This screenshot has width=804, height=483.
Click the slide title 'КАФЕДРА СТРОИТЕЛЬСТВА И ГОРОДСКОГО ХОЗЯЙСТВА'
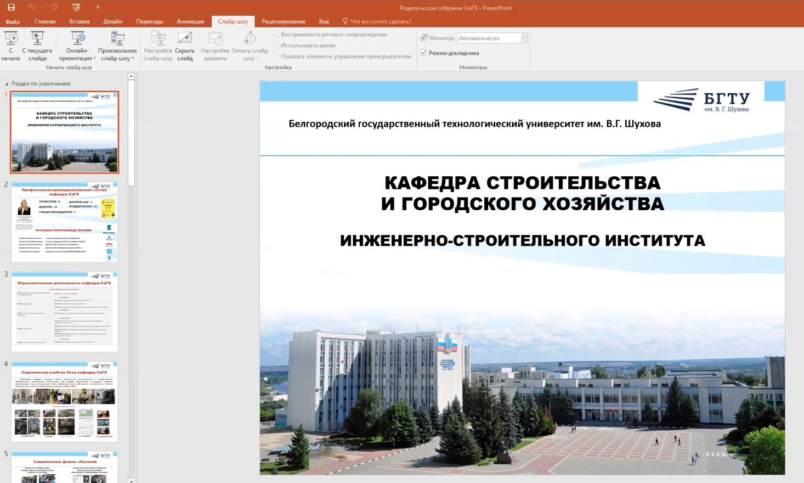click(x=522, y=193)
